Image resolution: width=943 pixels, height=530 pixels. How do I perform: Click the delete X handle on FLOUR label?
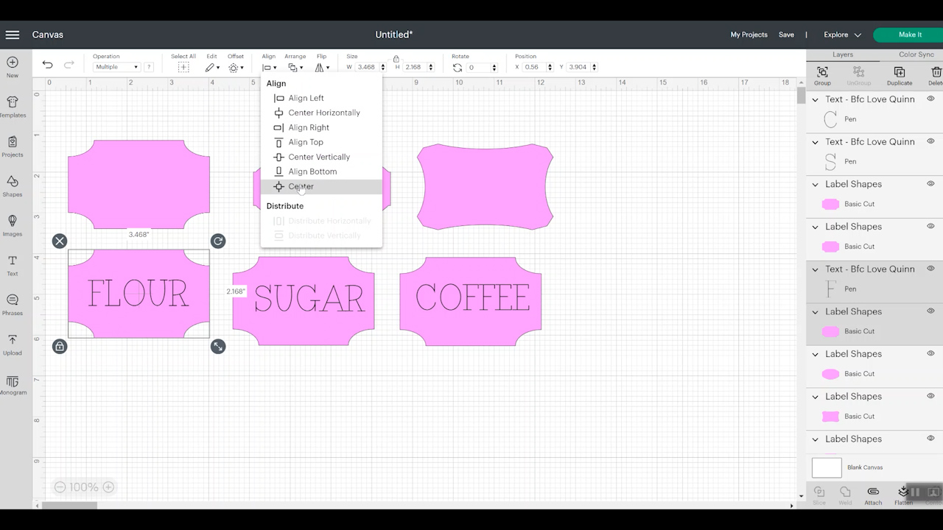point(60,241)
